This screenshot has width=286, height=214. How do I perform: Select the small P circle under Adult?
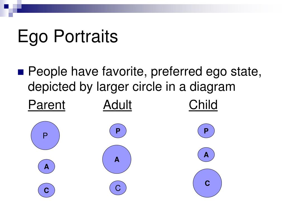118,131
